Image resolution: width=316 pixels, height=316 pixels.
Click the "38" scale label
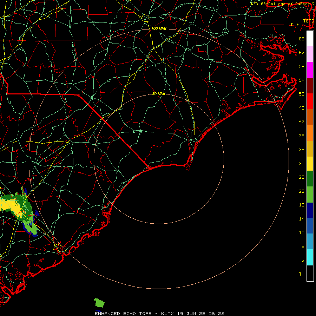tap(302, 136)
